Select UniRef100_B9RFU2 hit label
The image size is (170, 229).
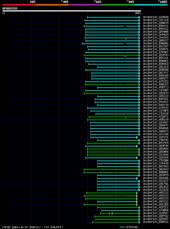(156, 222)
